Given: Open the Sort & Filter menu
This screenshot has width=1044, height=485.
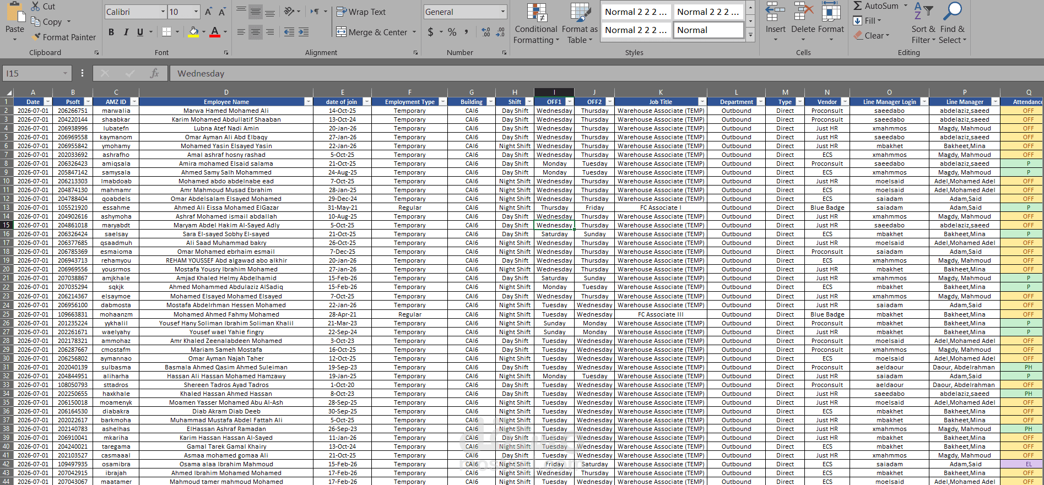Looking at the screenshot, I should tap(923, 24).
